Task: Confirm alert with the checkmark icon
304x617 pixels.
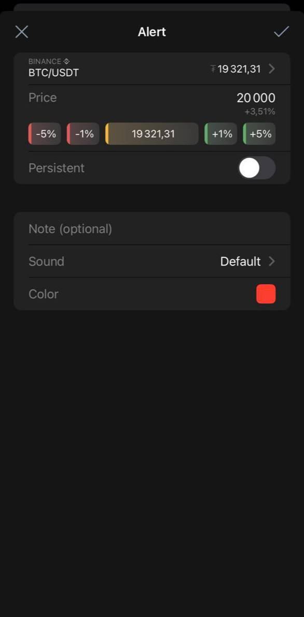Action: coord(282,32)
